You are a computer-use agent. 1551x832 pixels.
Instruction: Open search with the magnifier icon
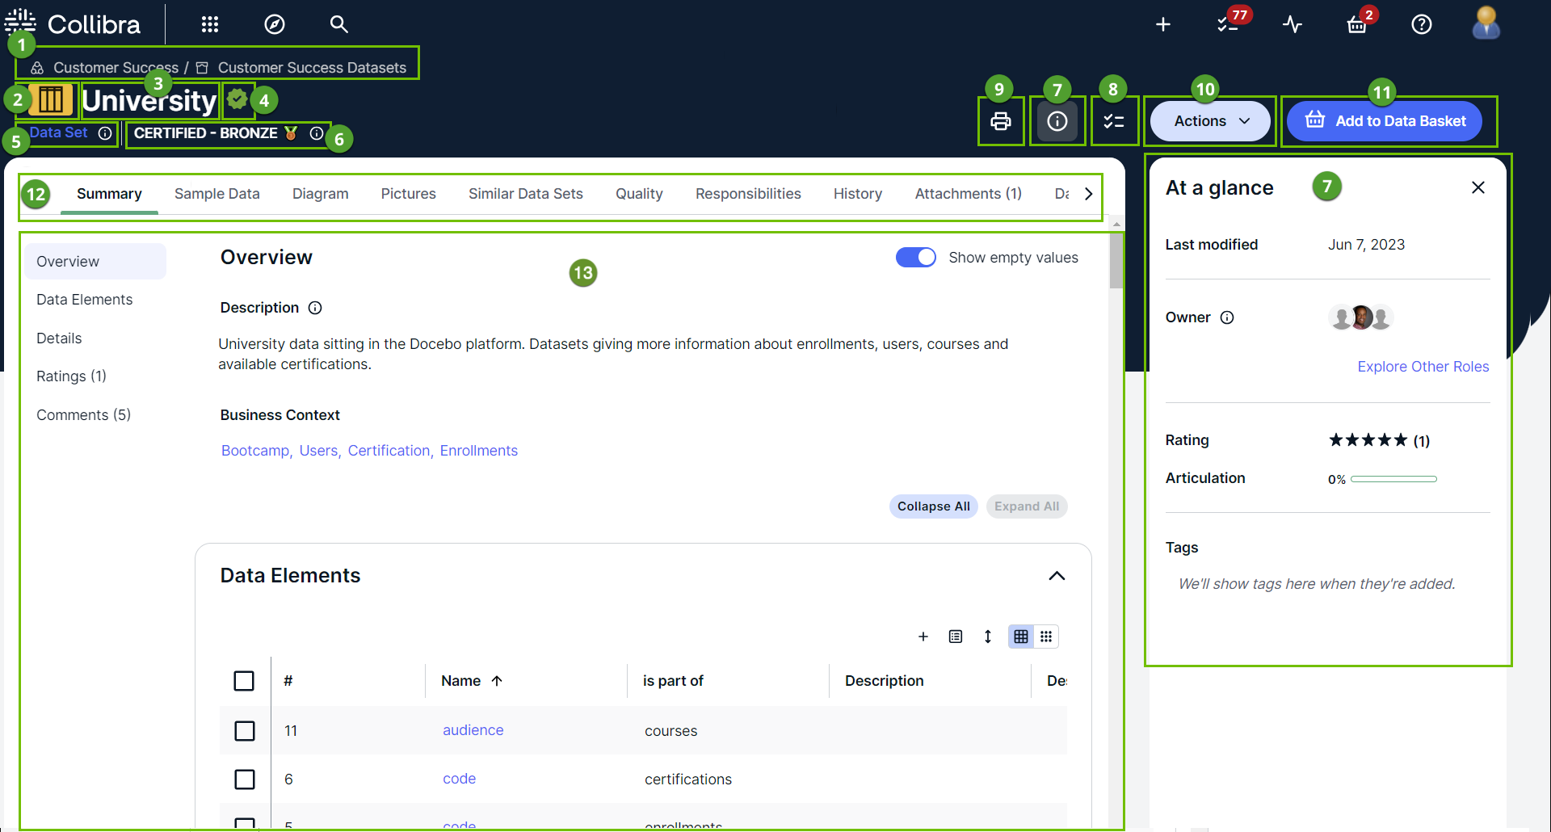coord(339,24)
